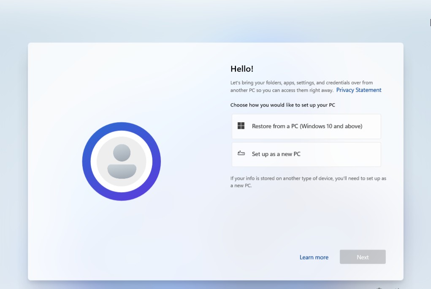Viewport: 431px width, 289px height.
Task: Select Restore from a PC (Windows 10 and above)
Action: click(x=306, y=126)
